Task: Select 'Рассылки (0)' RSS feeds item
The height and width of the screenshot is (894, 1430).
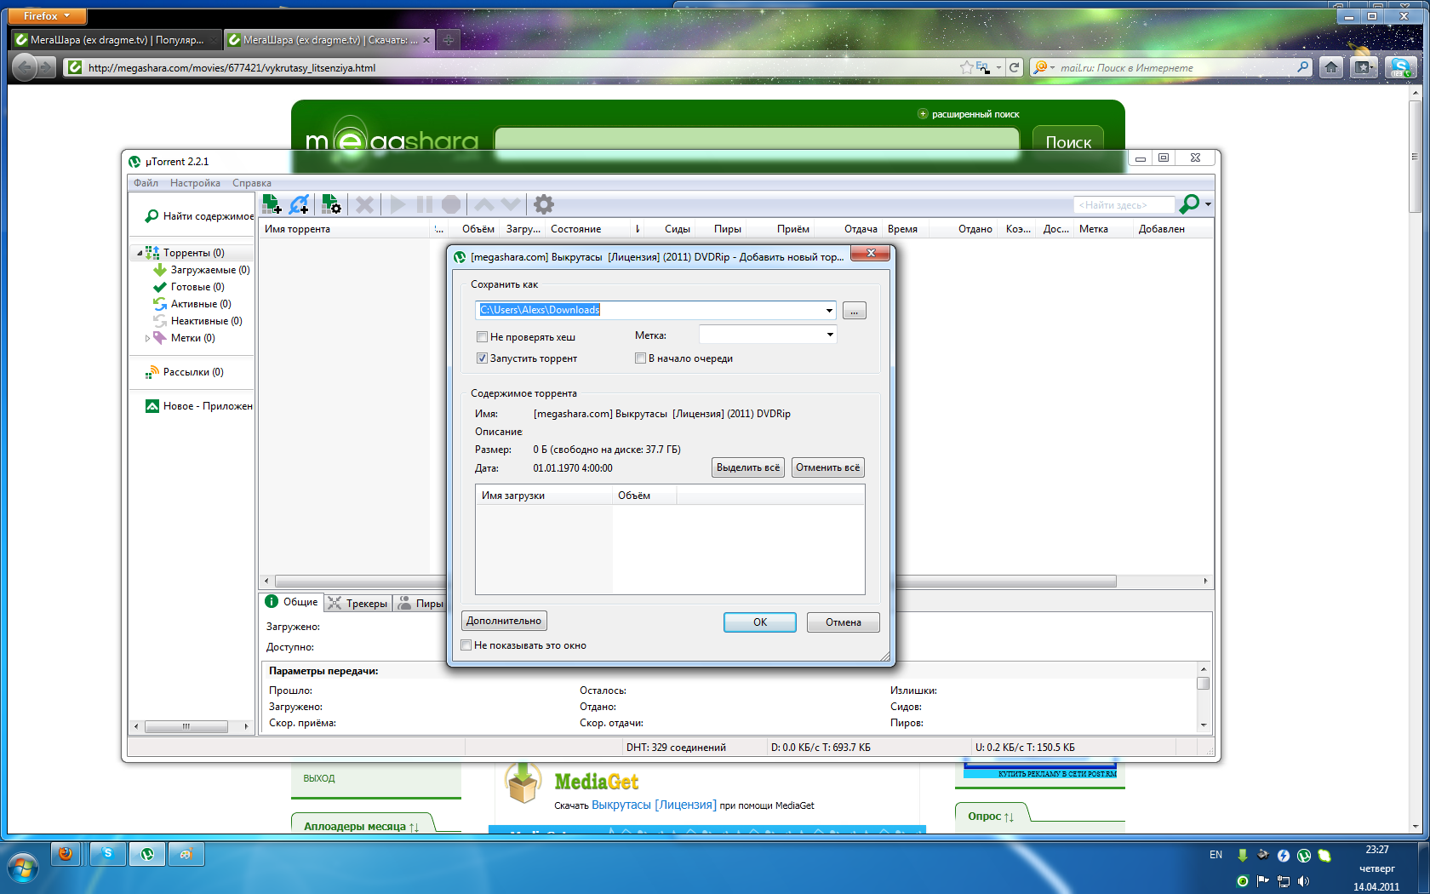Action: pyautogui.click(x=186, y=372)
